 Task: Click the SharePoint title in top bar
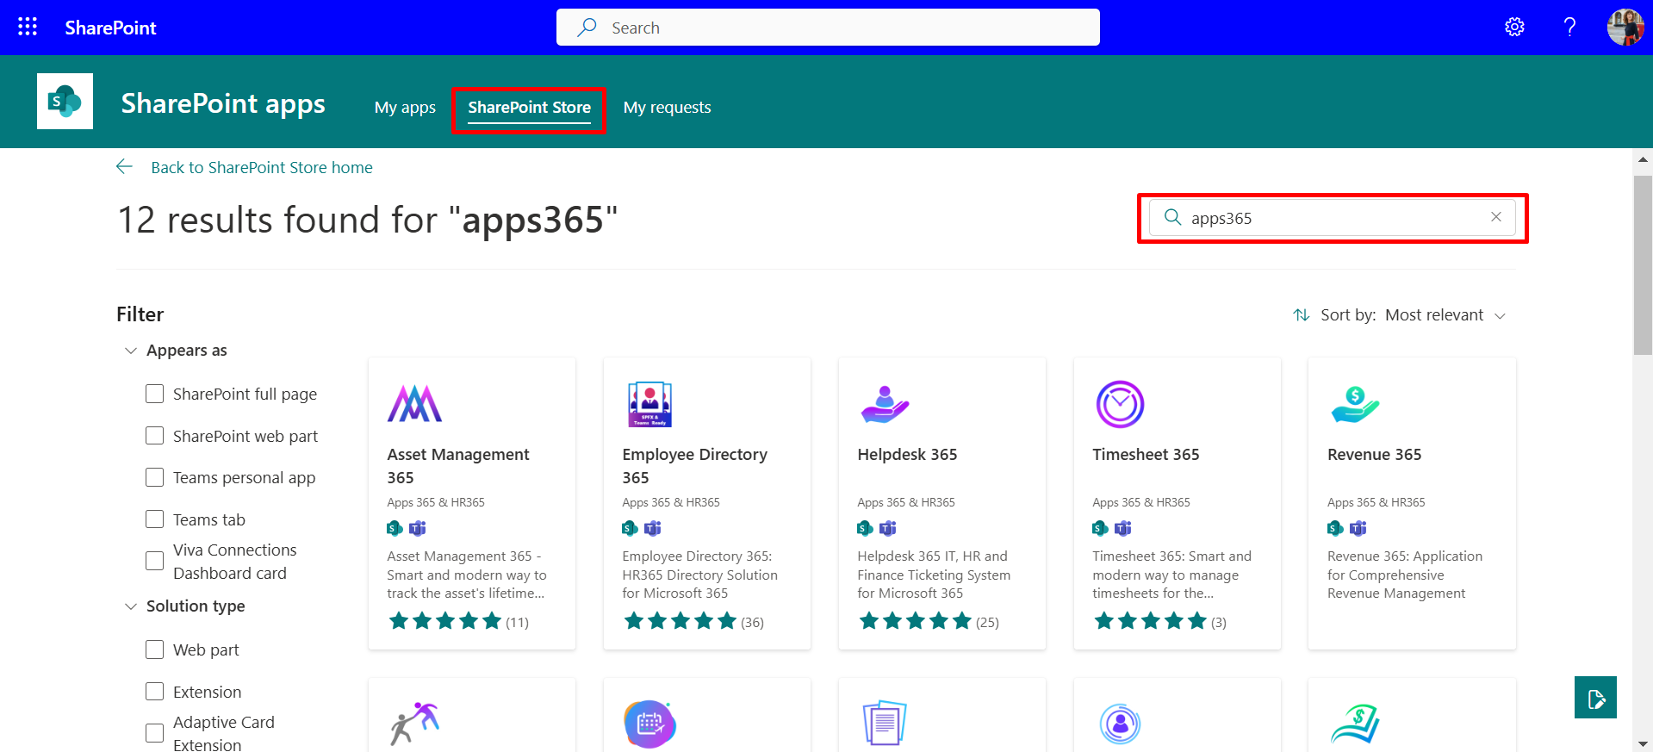click(110, 28)
